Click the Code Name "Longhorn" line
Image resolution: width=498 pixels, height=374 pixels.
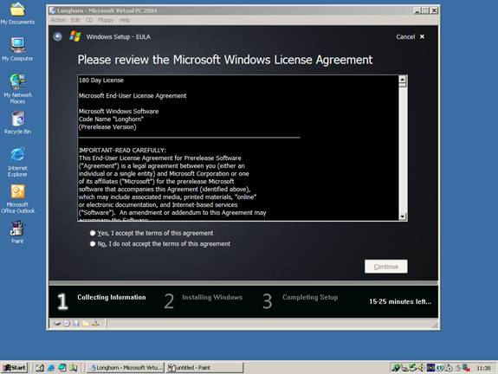coord(111,119)
